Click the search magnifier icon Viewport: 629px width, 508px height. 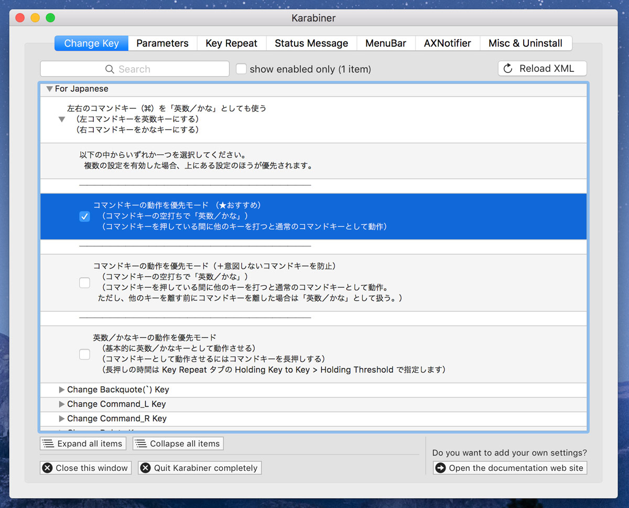pos(110,69)
